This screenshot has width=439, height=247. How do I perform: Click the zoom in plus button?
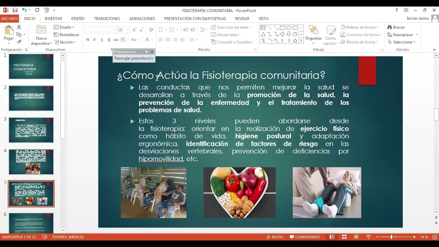414,237
